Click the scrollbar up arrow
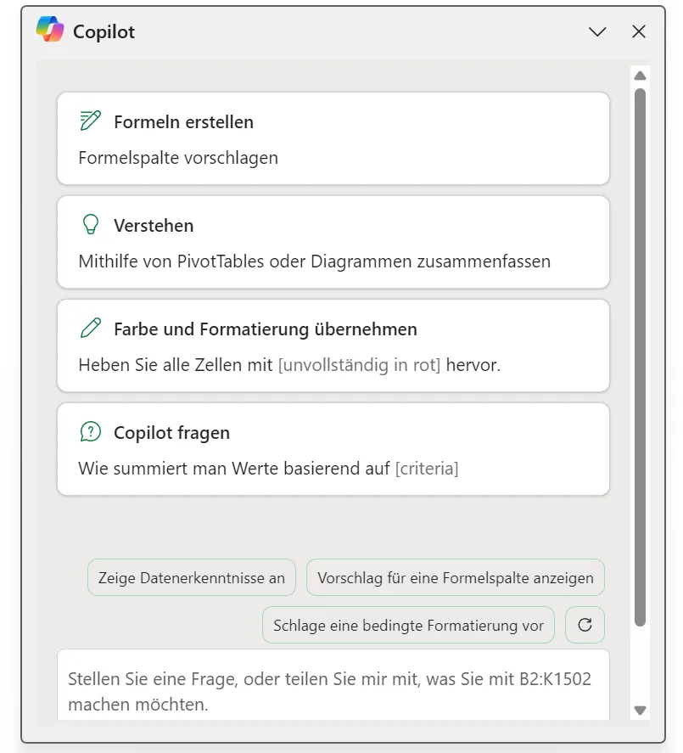The image size is (683, 753). (640, 76)
